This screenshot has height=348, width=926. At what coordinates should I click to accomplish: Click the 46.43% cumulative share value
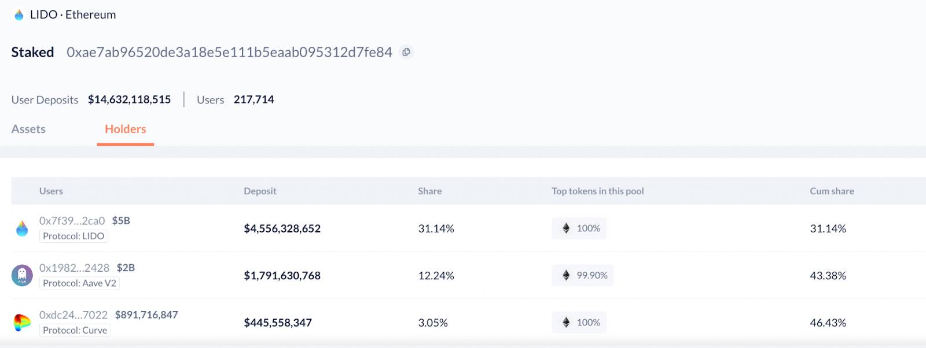click(828, 323)
